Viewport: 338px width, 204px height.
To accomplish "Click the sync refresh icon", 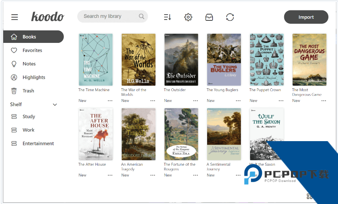I will coord(230,17).
